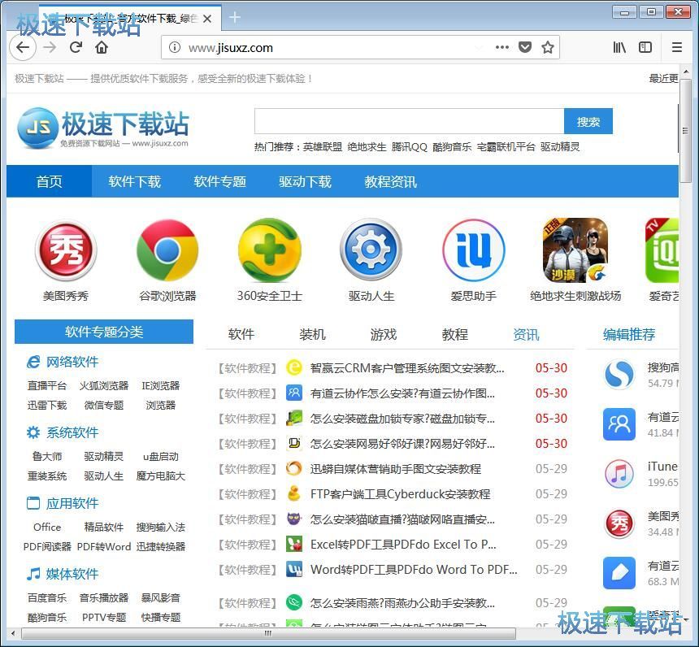Open the 谷歌浏览器 Chrome icon
This screenshot has height=647, width=699.
click(x=167, y=250)
